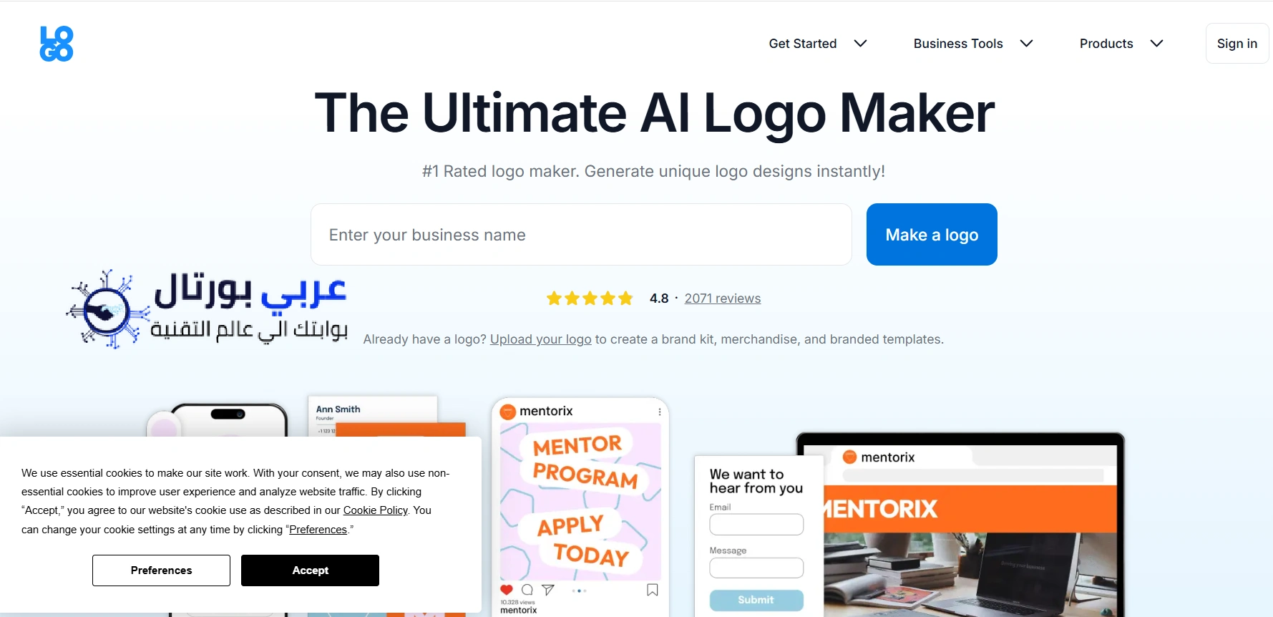Click the bookmark icon on mentorix post
The image size is (1273, 617).
click(653, 590)
